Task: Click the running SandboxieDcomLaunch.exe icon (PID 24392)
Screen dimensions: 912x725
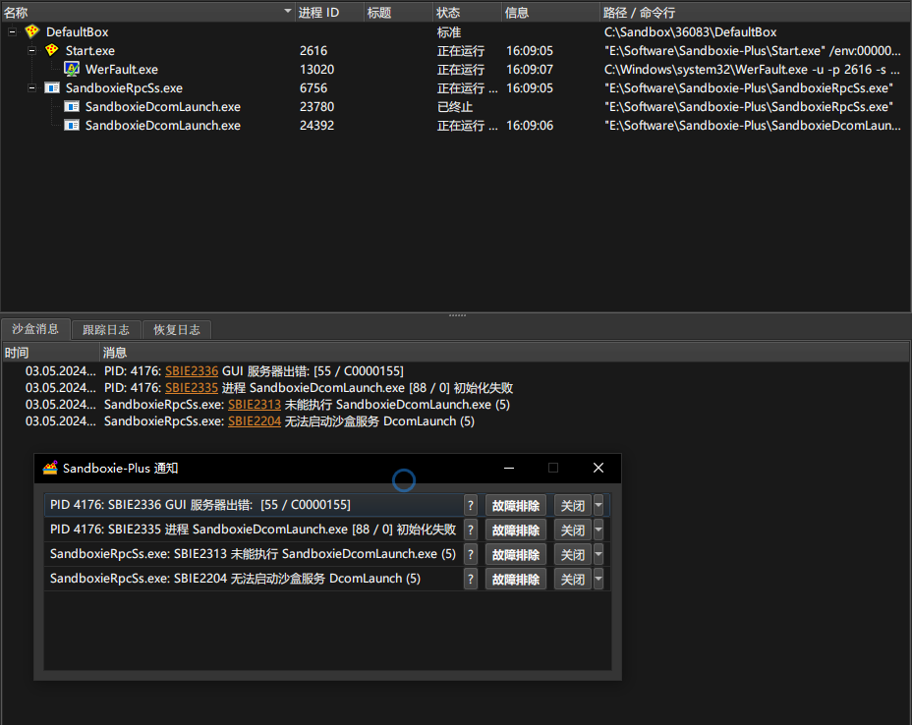Action: click(72, 126)
